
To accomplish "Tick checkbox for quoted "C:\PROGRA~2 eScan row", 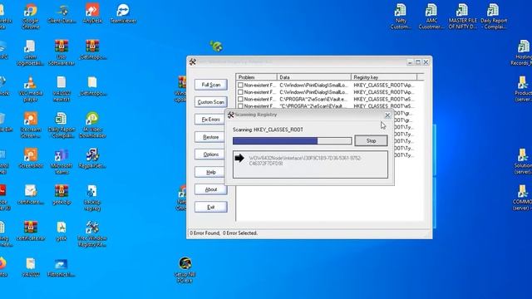I will click(240, 106).
